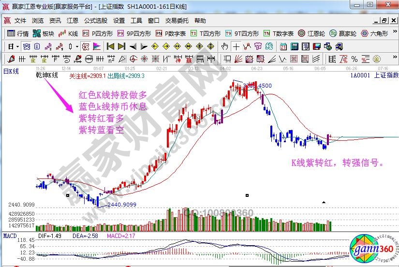Toggle the 乾坤K线 indicator label
Screen dimensions: 399x267
click(46, 75)
